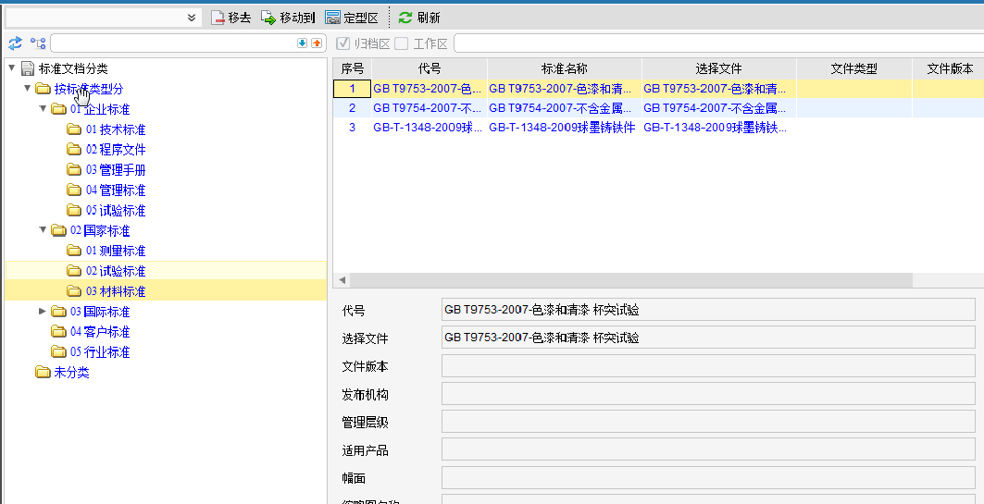Open the 定型区 toolbar button
This screenshot has height=504, width=984.
click(351, 18)
